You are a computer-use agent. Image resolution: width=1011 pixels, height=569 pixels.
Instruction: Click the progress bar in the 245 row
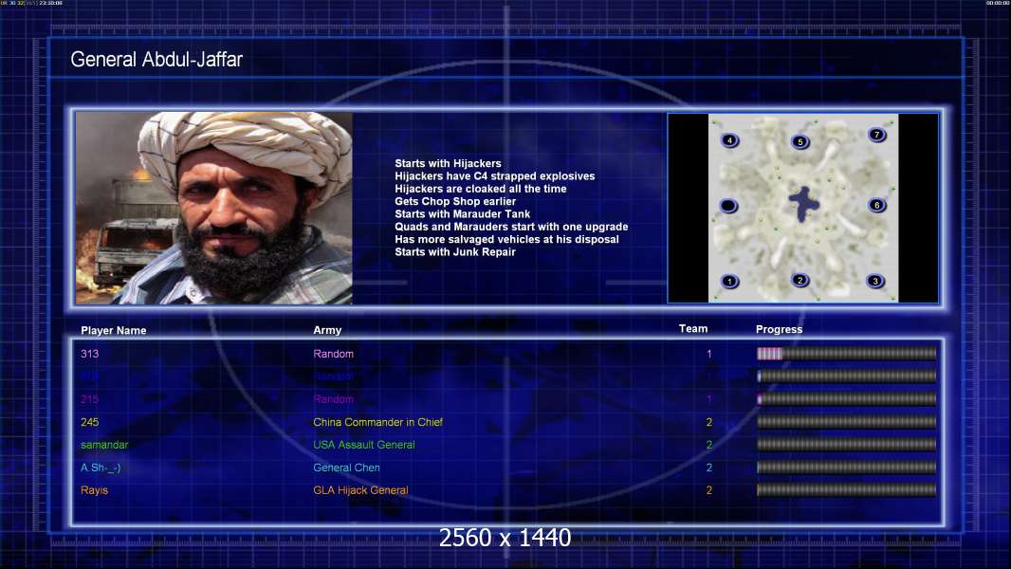[x=846, y=423]
